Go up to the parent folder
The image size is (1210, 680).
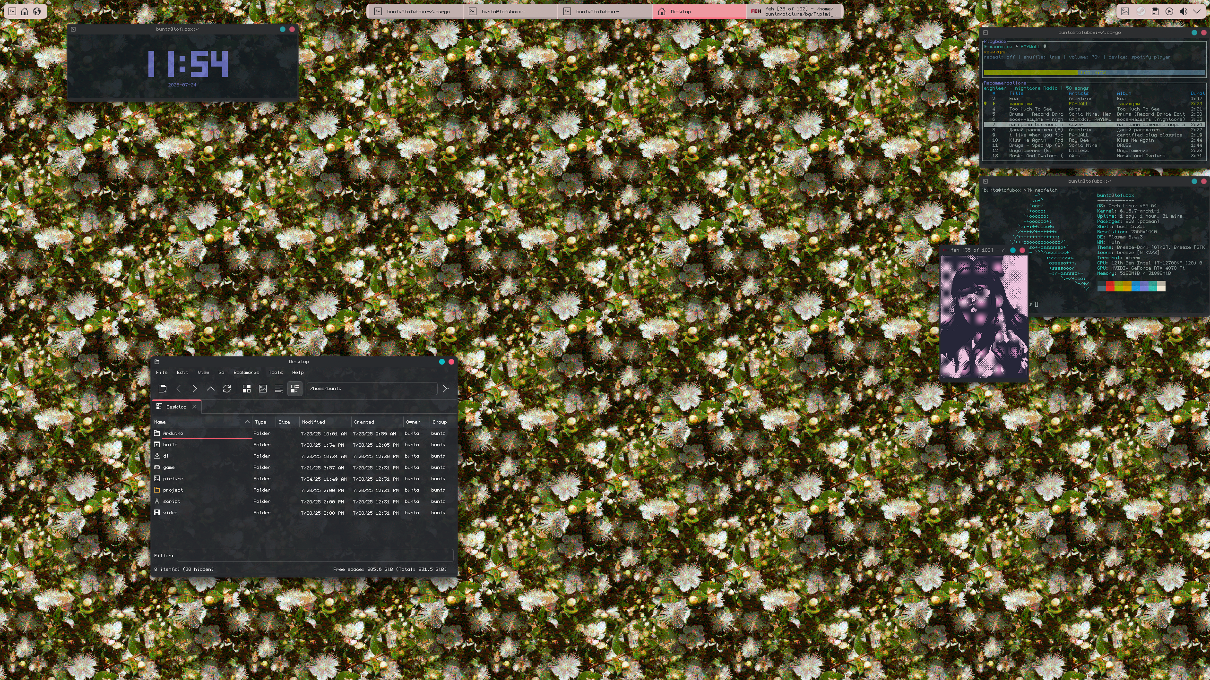click(x=211, y=389)
